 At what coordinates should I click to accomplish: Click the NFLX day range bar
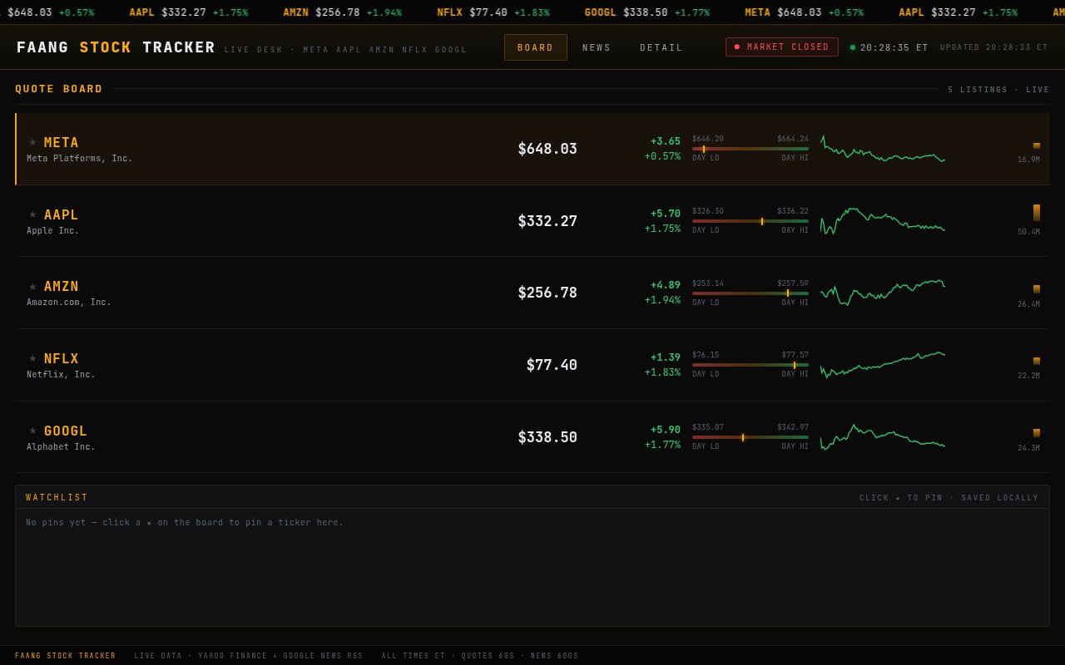pyautogui.click(x=750, y=365)
